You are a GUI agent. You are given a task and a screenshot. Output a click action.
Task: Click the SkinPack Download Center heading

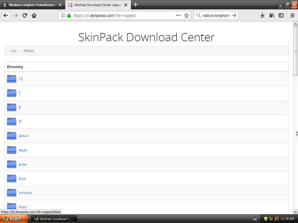tap(147, 37)
